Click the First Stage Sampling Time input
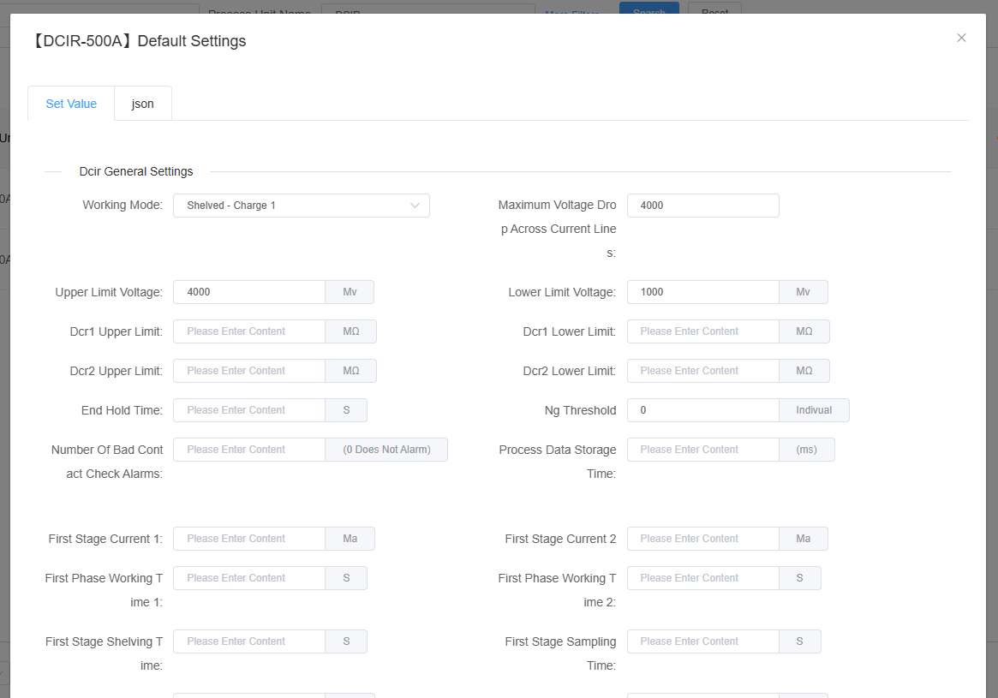The width and height of the screenshot is (998, 698). point(702,641)
